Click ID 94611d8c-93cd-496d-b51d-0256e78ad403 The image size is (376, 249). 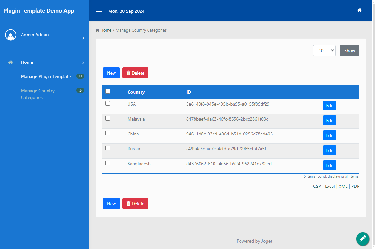pos(229,134)
